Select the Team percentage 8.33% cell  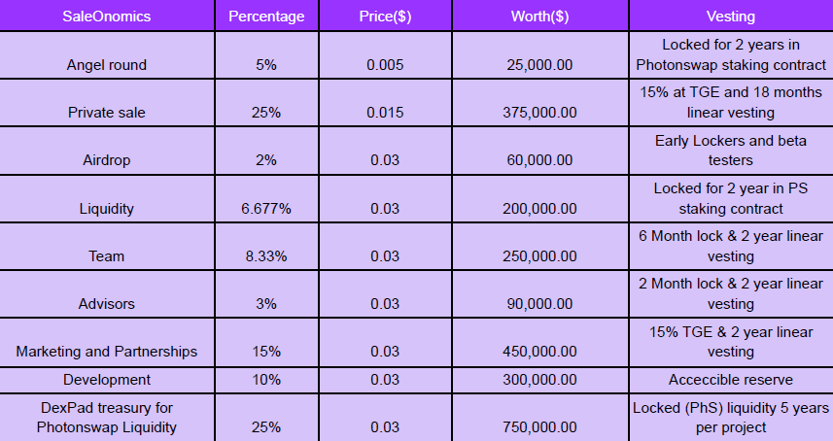point(266,247)
